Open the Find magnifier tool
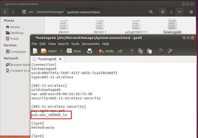198x138 pixels. pos(161,51)
